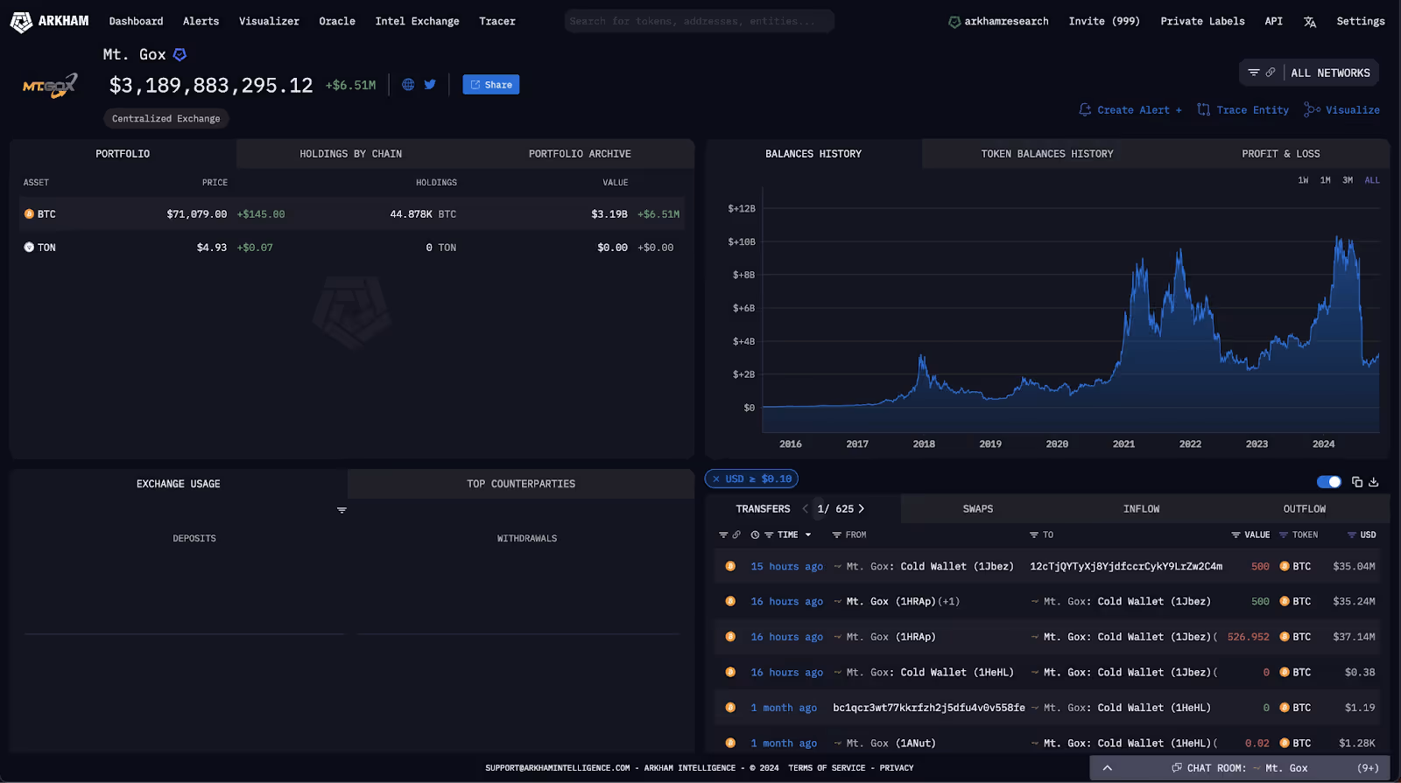This screenshot has height=783, width=1401.
Task: Go to next transfers page arrow
Action: 862,508
